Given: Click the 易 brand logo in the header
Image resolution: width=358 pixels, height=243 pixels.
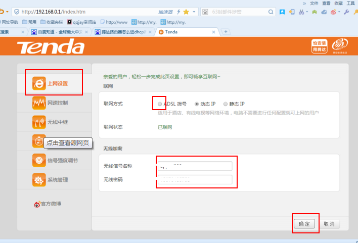Looking at the screenshot, I should point(340,45).
